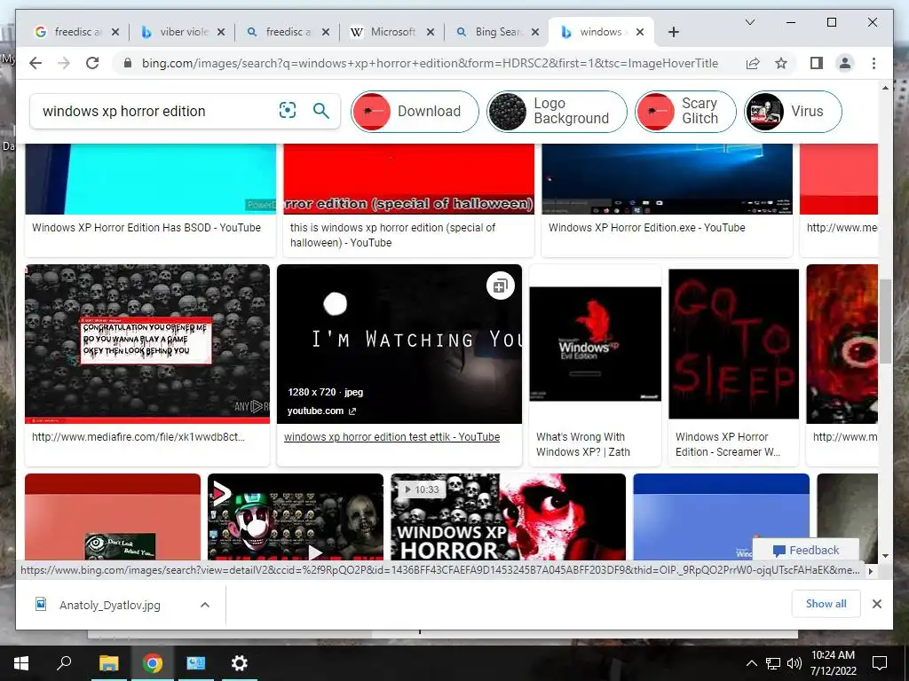
Task: Open the clock and date flyout
Action: [833, 663]
